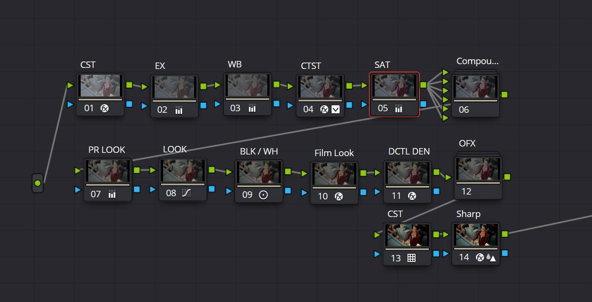Image resolution: width=592 pixels, height=302 pixels.
Task: Click the green RGB input of BLK / WH node 09
Action: [x=229, y=172]
